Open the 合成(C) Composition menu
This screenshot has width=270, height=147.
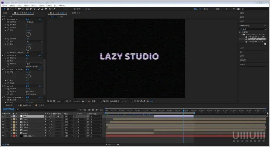tap(19, 6)
